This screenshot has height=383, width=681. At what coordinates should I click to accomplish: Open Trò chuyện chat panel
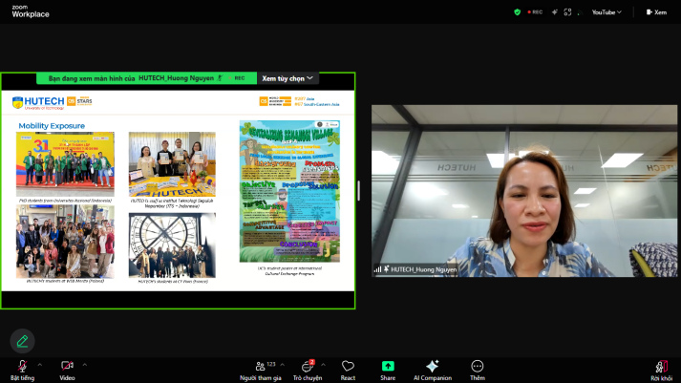[308, 371]
